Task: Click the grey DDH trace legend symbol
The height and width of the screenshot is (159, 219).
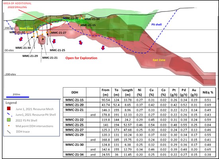Action: [9, 132]
